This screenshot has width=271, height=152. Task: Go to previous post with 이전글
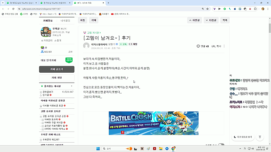pyautogui.click(x=194, y=20)
